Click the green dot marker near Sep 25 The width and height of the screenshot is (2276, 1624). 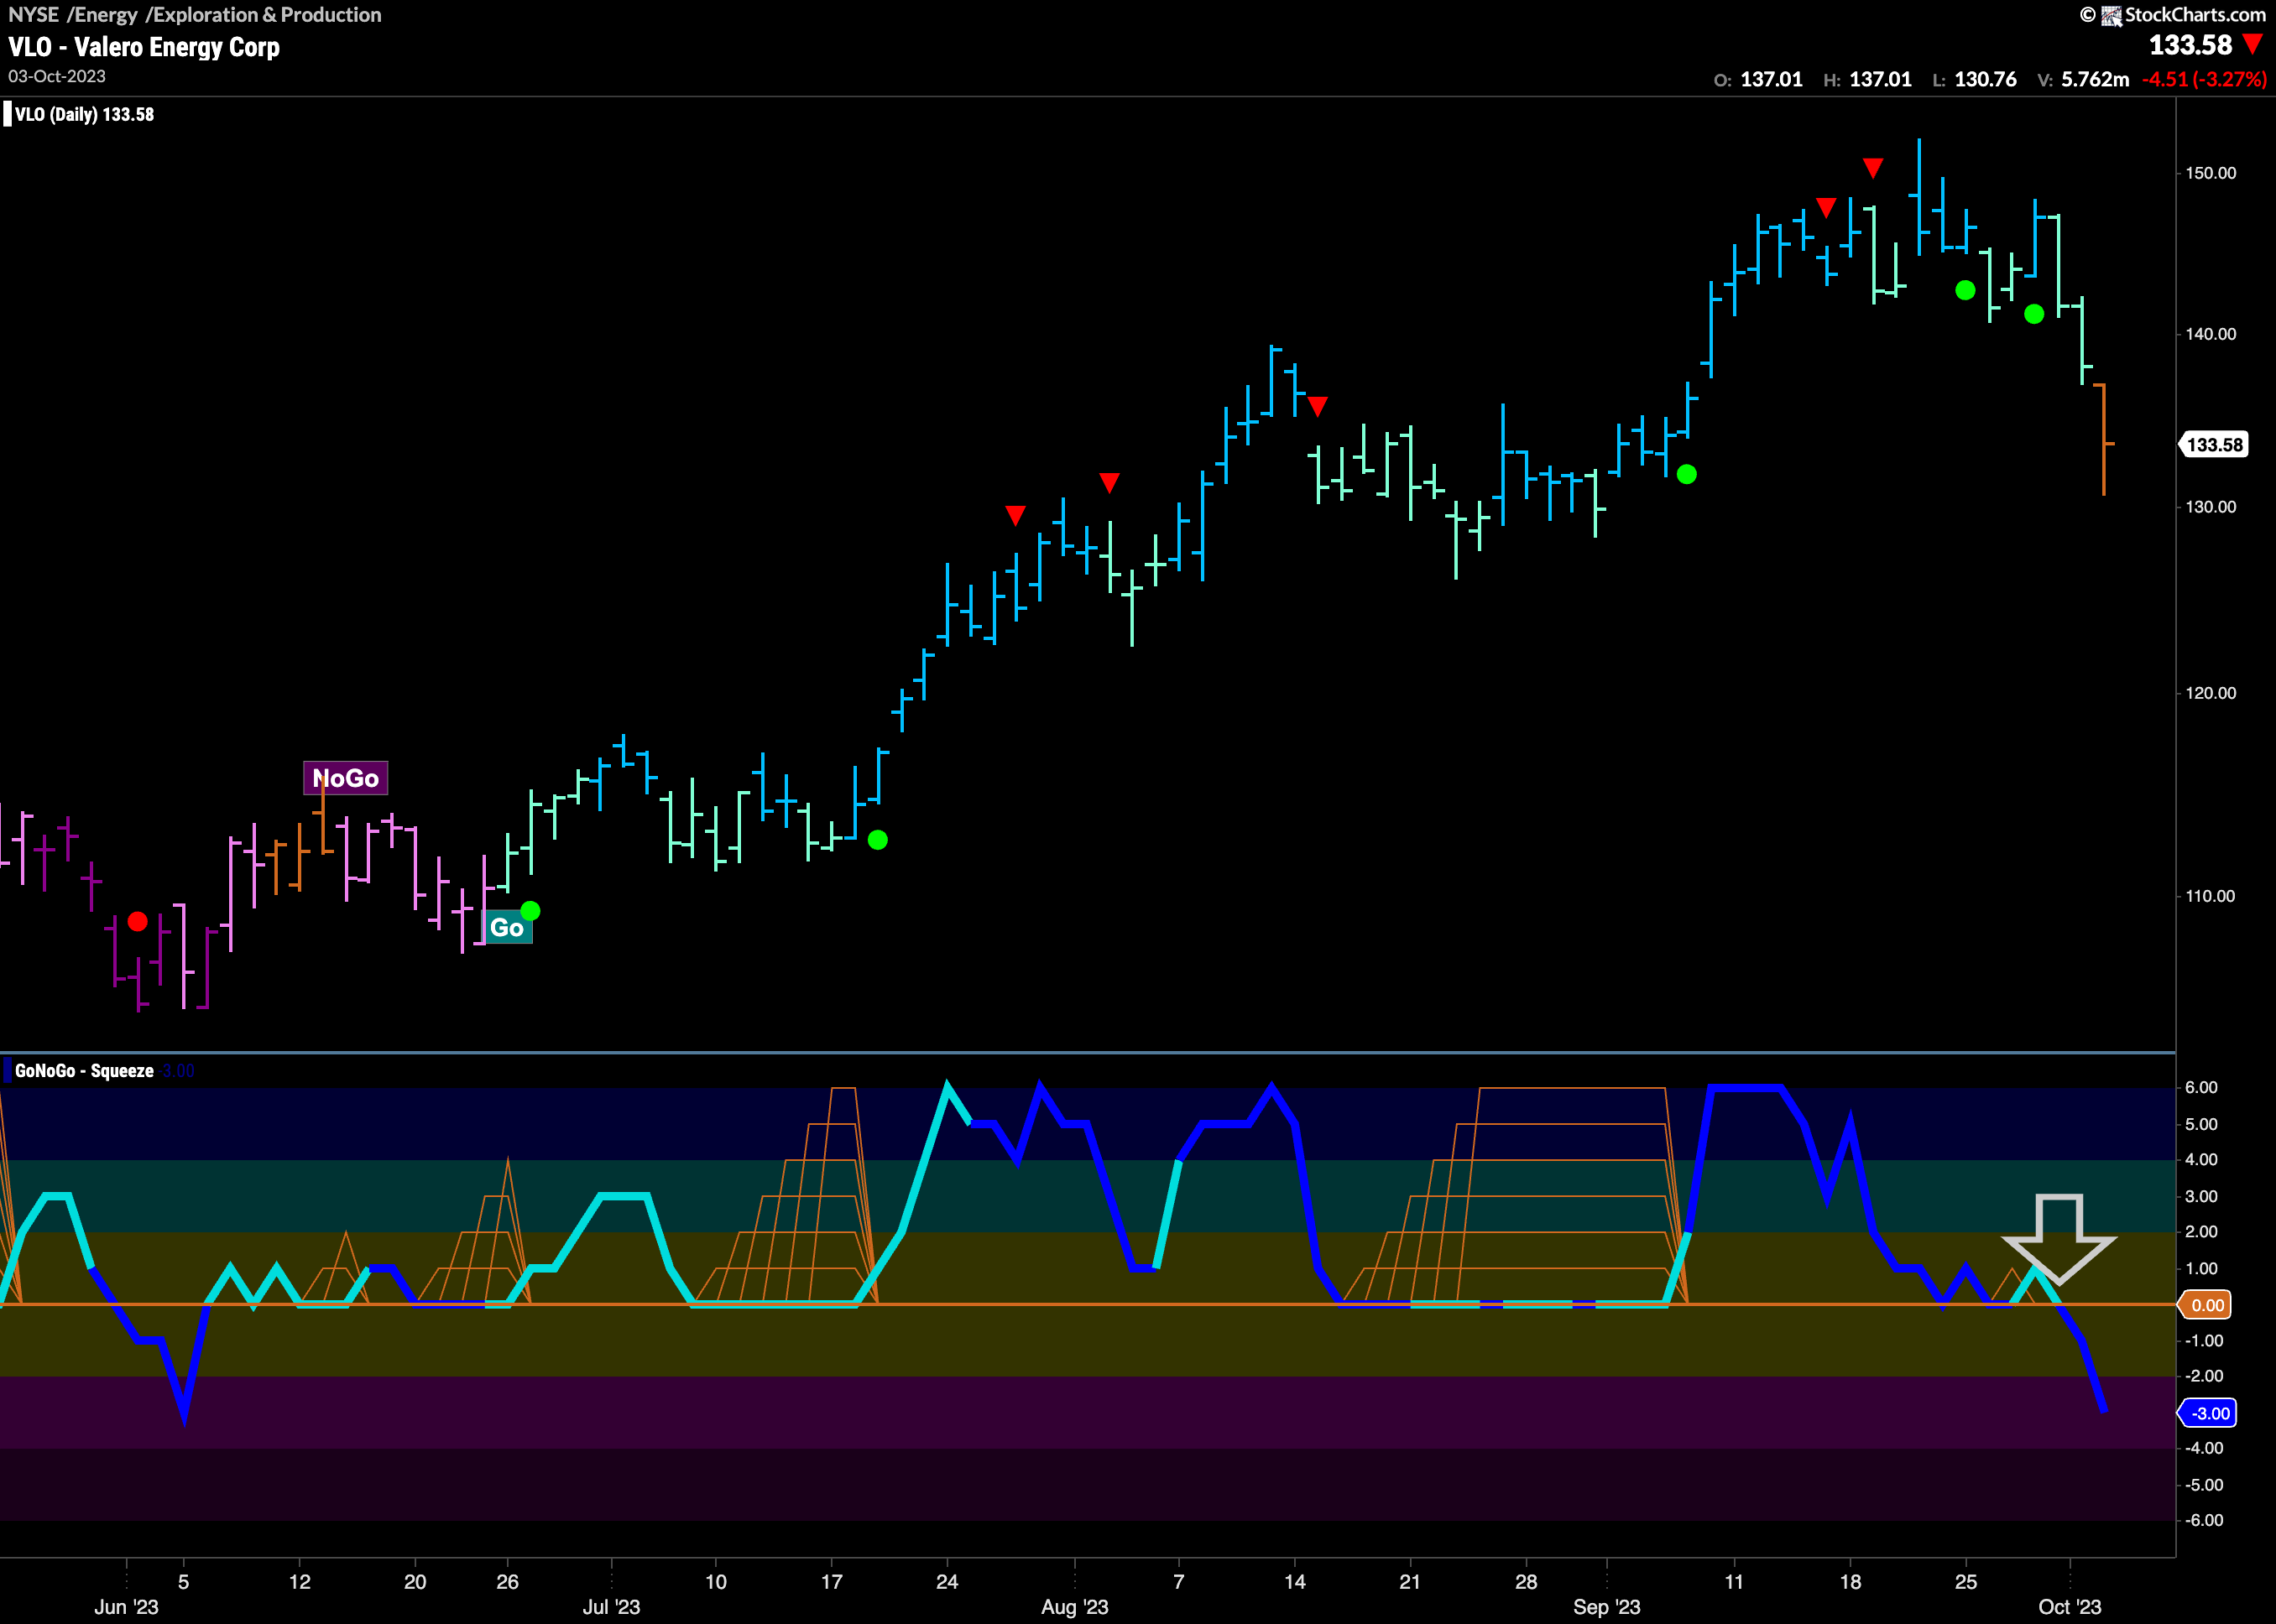(x=1965, y=290)
